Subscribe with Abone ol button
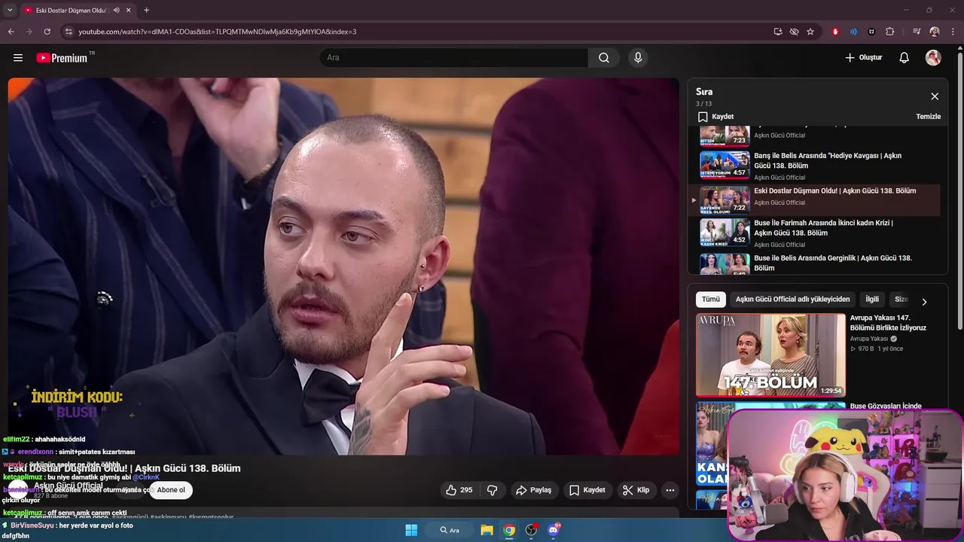964x542 pixels. coord(171,490)
